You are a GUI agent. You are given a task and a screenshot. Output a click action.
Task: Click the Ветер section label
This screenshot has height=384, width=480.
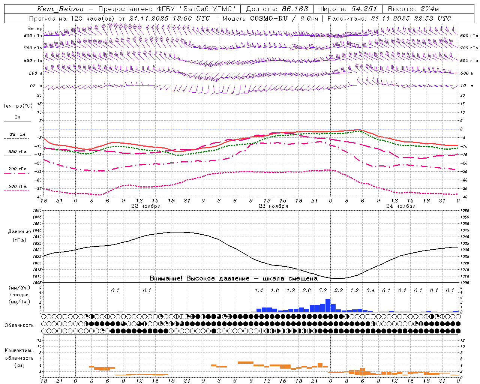point(34,28)
